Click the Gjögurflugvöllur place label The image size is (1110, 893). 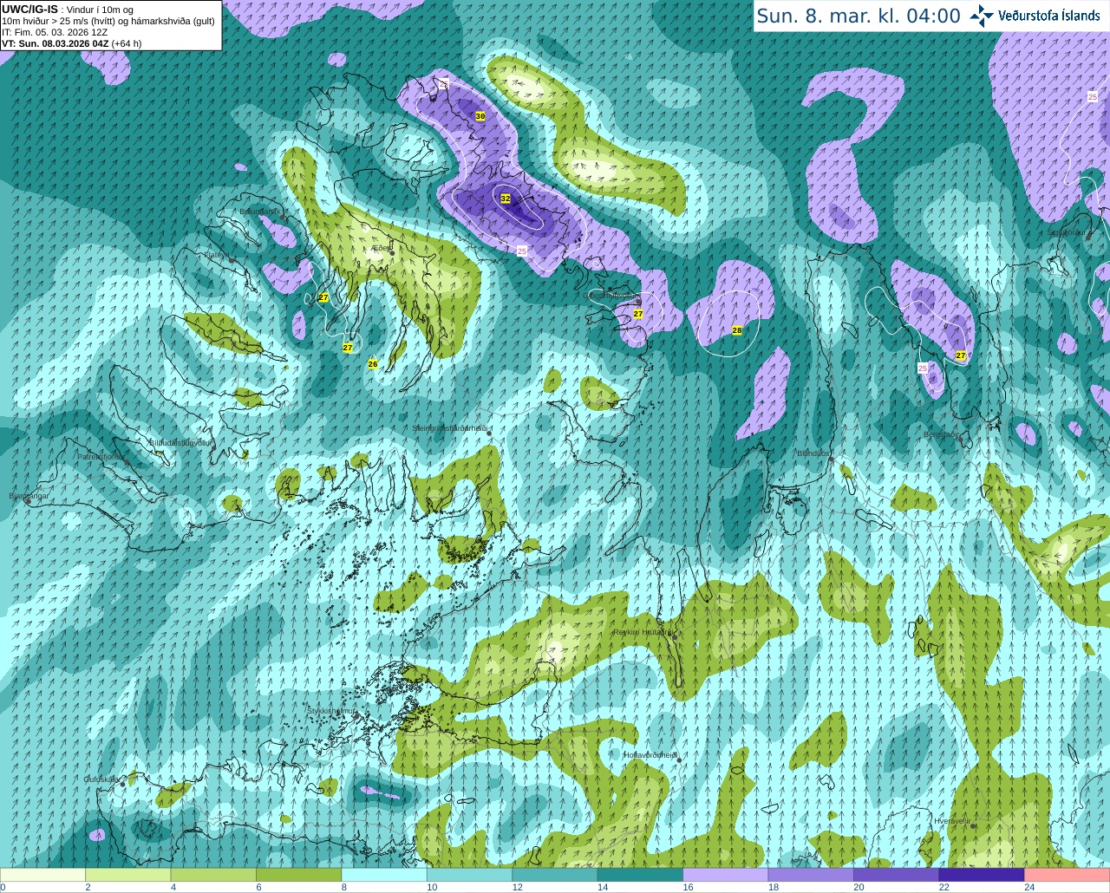tap(610, 295)
